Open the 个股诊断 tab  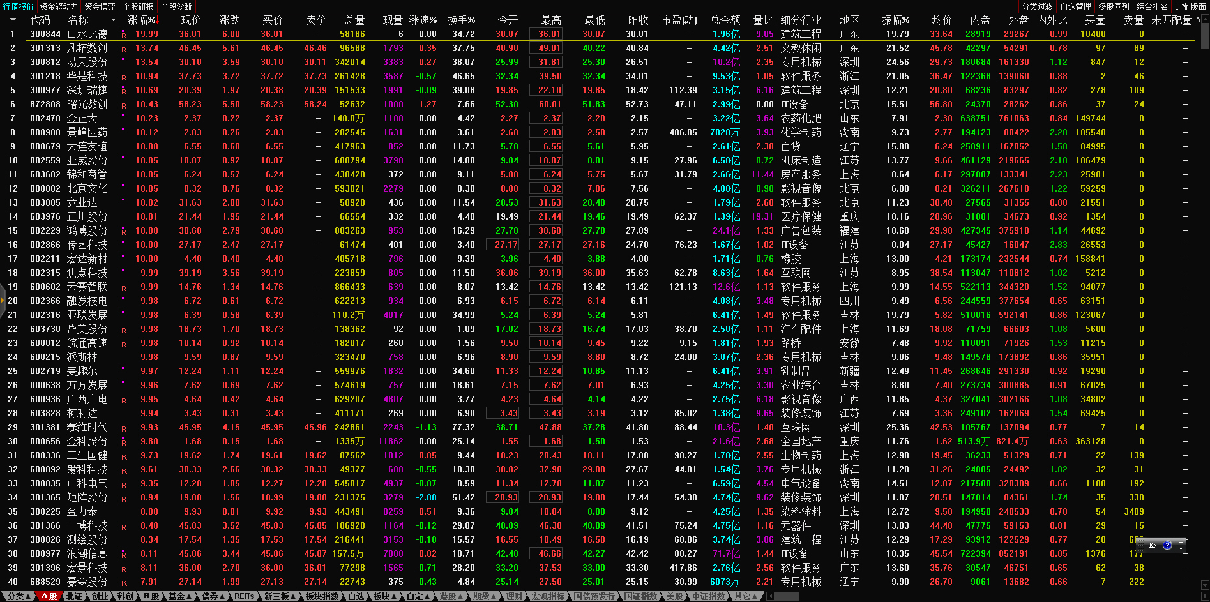(x=177, y=6)
